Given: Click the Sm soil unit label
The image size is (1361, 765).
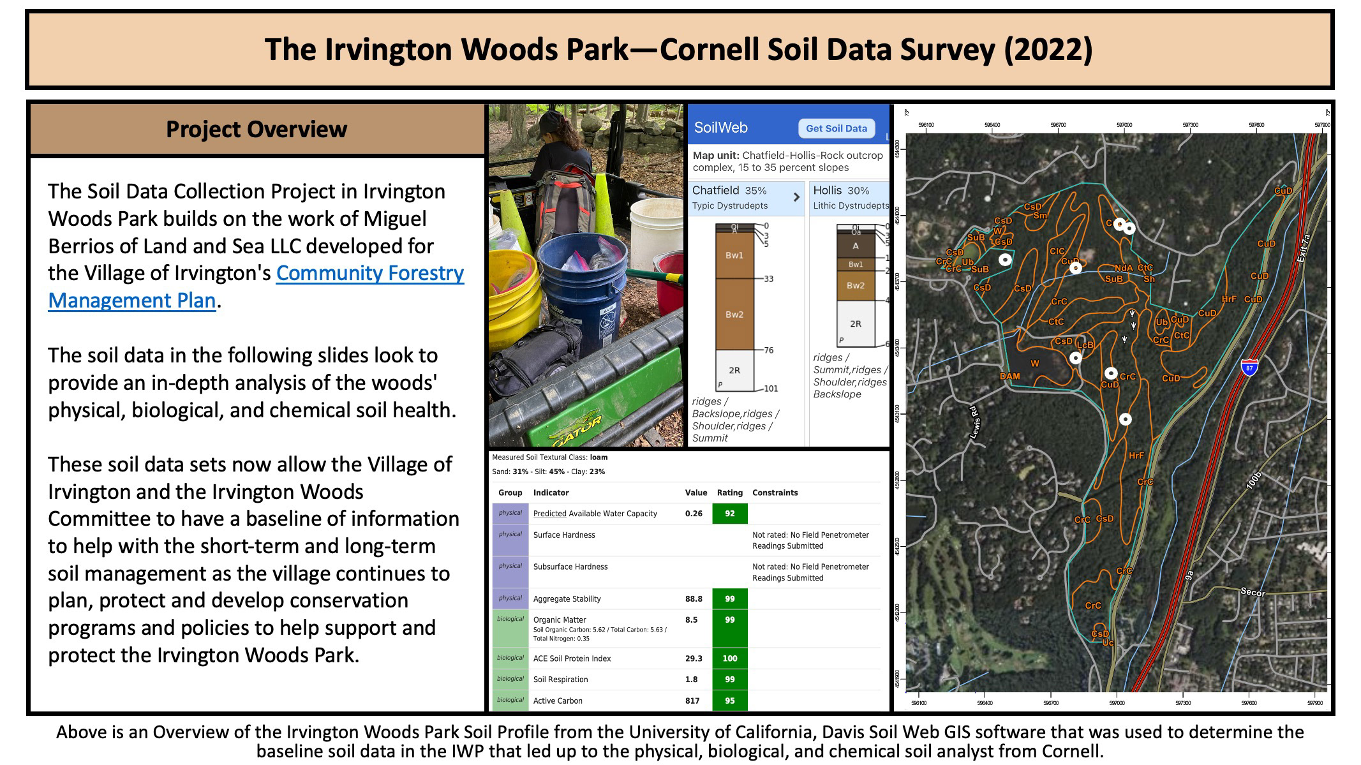Looking at the screenshot, I should point(1040,216).
